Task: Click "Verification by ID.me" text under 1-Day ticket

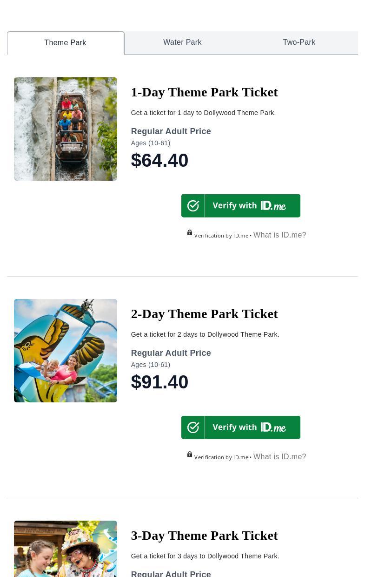Action: [221, 236]
